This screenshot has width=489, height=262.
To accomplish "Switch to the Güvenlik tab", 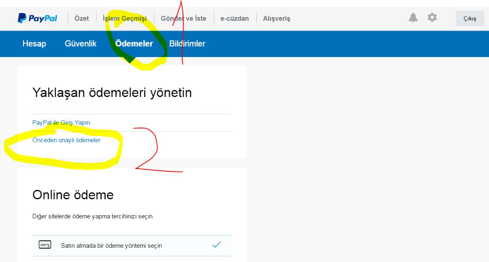I will point(81,44).
